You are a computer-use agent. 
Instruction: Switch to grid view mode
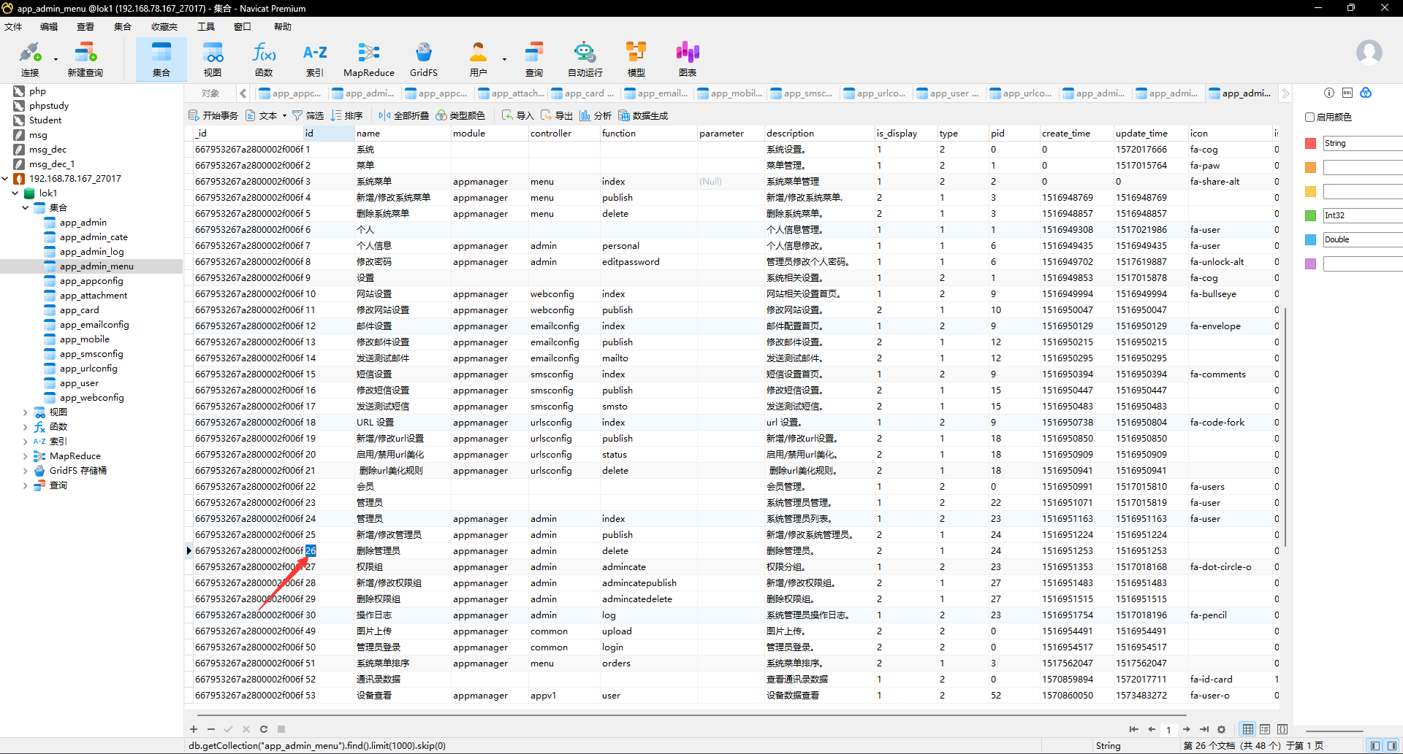coord(1248,729)
